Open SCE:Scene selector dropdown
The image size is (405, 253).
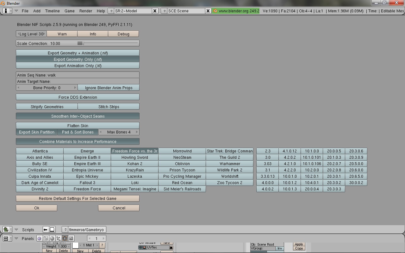point(164,11)
